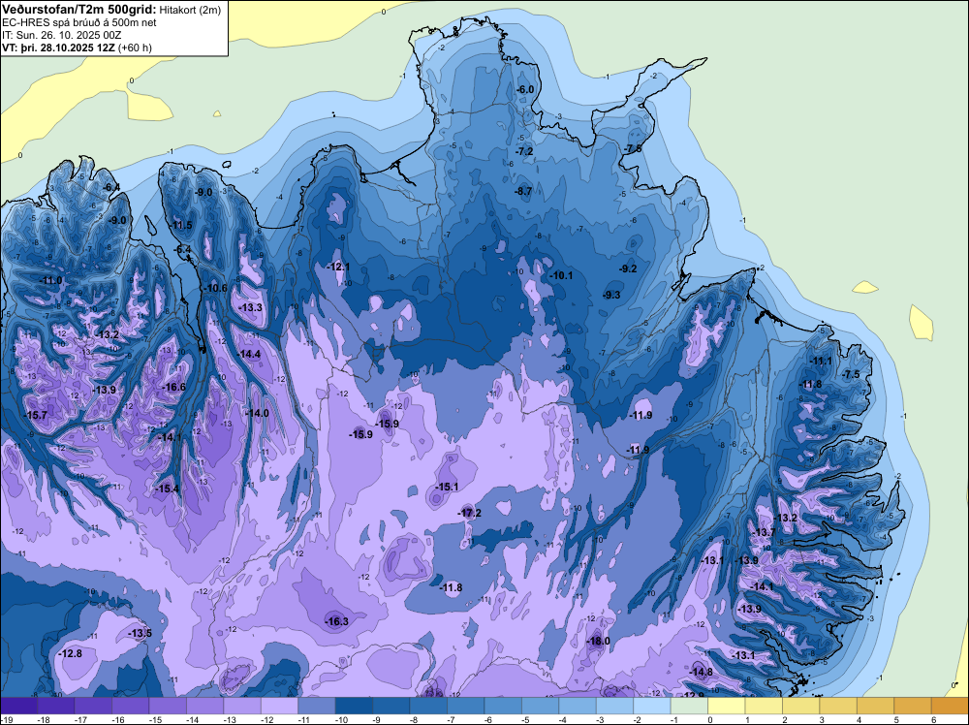Click the -15.4 temperature label
This screenshot has height=725, width=969.
point(167,489)
